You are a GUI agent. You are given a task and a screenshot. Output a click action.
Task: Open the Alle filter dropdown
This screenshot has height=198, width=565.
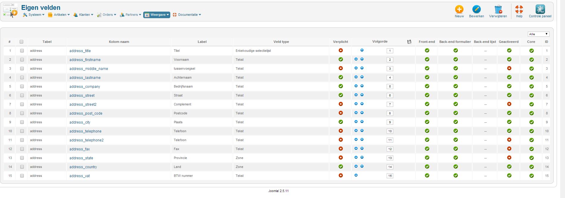pyautogui.click(x=538, y=34)
